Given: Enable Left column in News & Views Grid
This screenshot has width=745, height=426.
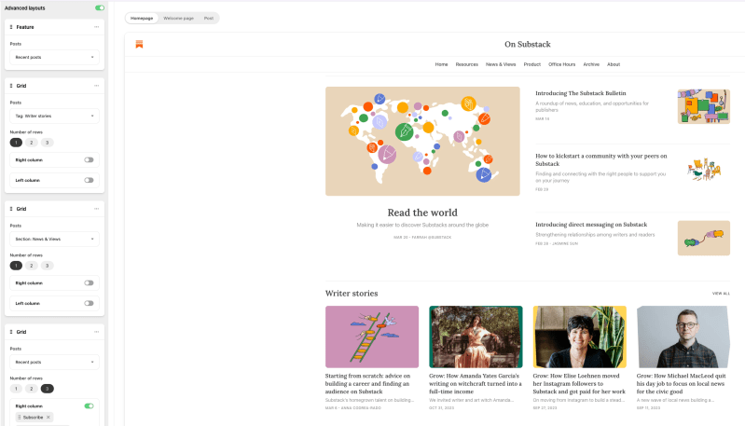Looking at the screenshot, I should click(89, 304).
